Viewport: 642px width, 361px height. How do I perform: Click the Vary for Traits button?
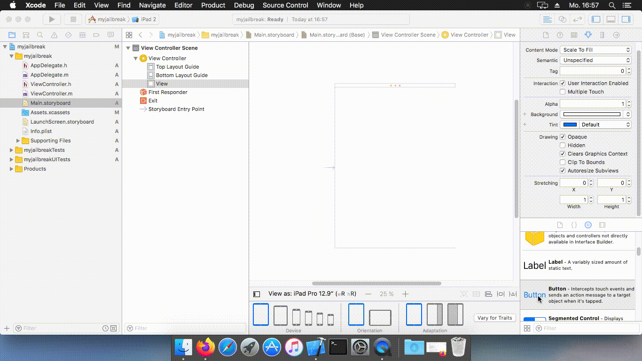[x=494, y=318]
